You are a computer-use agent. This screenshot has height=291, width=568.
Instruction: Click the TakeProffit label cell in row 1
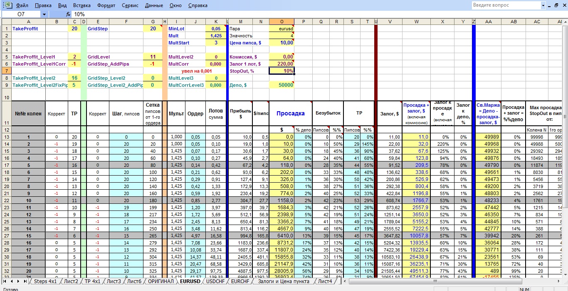coord(29,29)
